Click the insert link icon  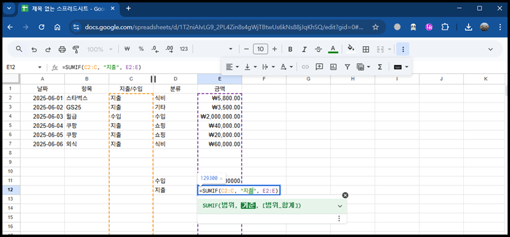click(x=305, y=67)
